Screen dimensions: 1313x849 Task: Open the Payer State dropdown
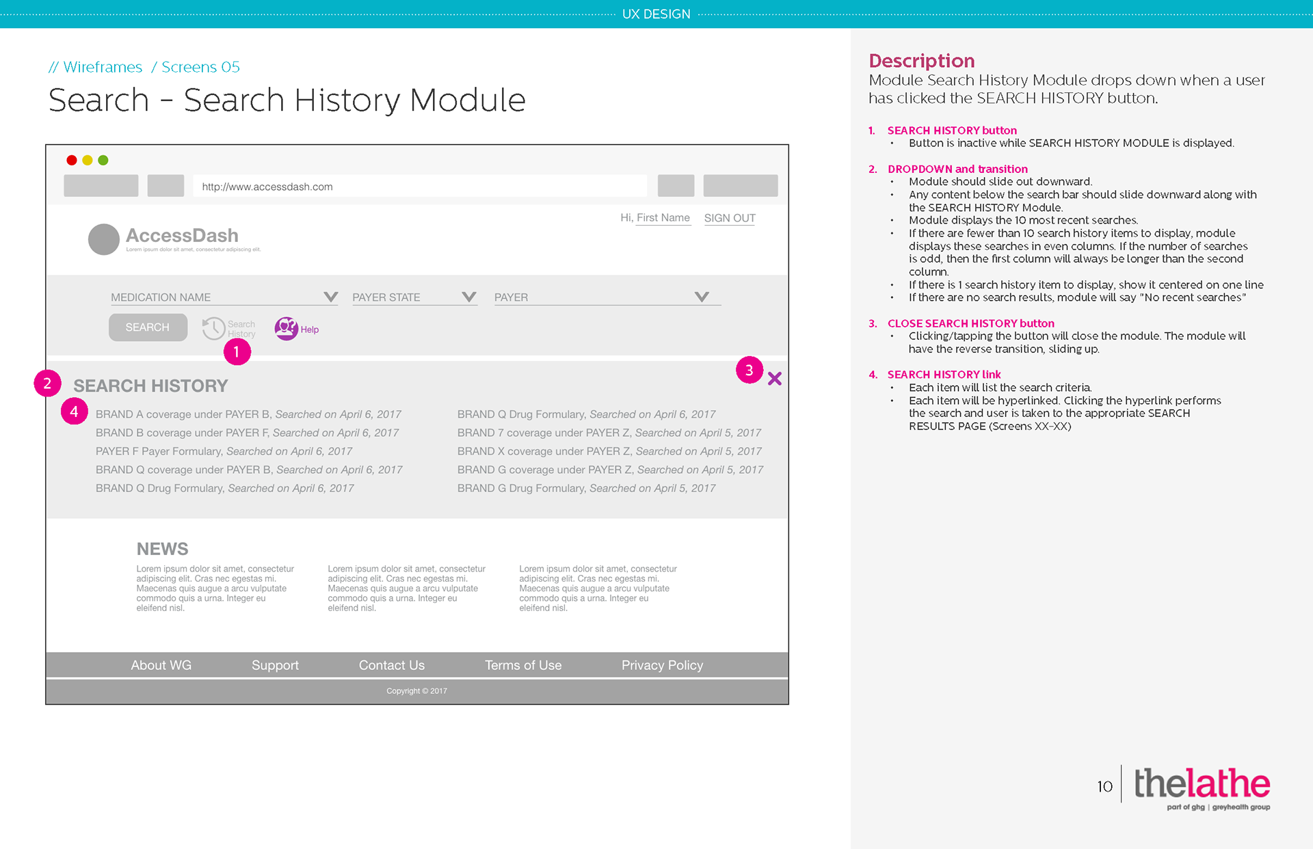[468, 297]
